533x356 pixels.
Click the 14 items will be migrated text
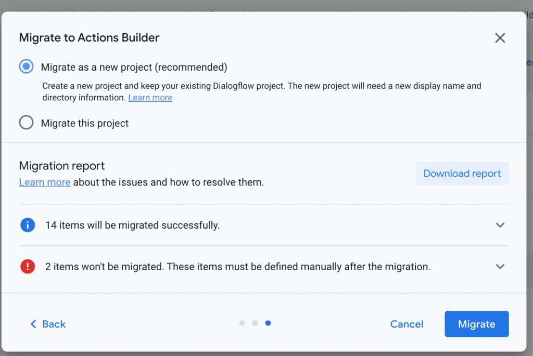132,225
